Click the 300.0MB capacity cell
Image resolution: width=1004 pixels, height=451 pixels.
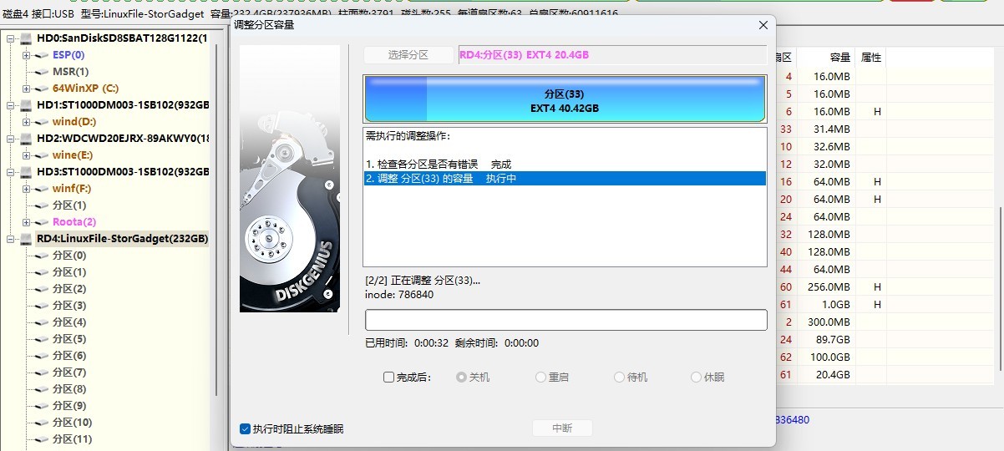(826, 322)
